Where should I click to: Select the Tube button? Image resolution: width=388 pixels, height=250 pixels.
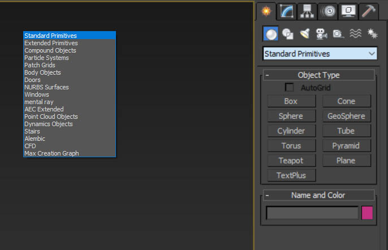346,131
